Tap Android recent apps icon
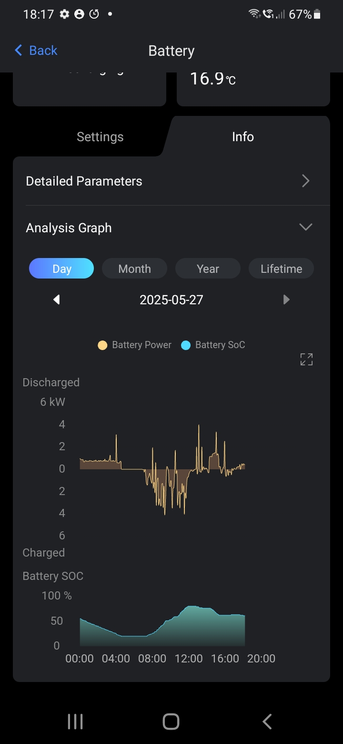This screenshot has height=744, width=343. point(75,722)
